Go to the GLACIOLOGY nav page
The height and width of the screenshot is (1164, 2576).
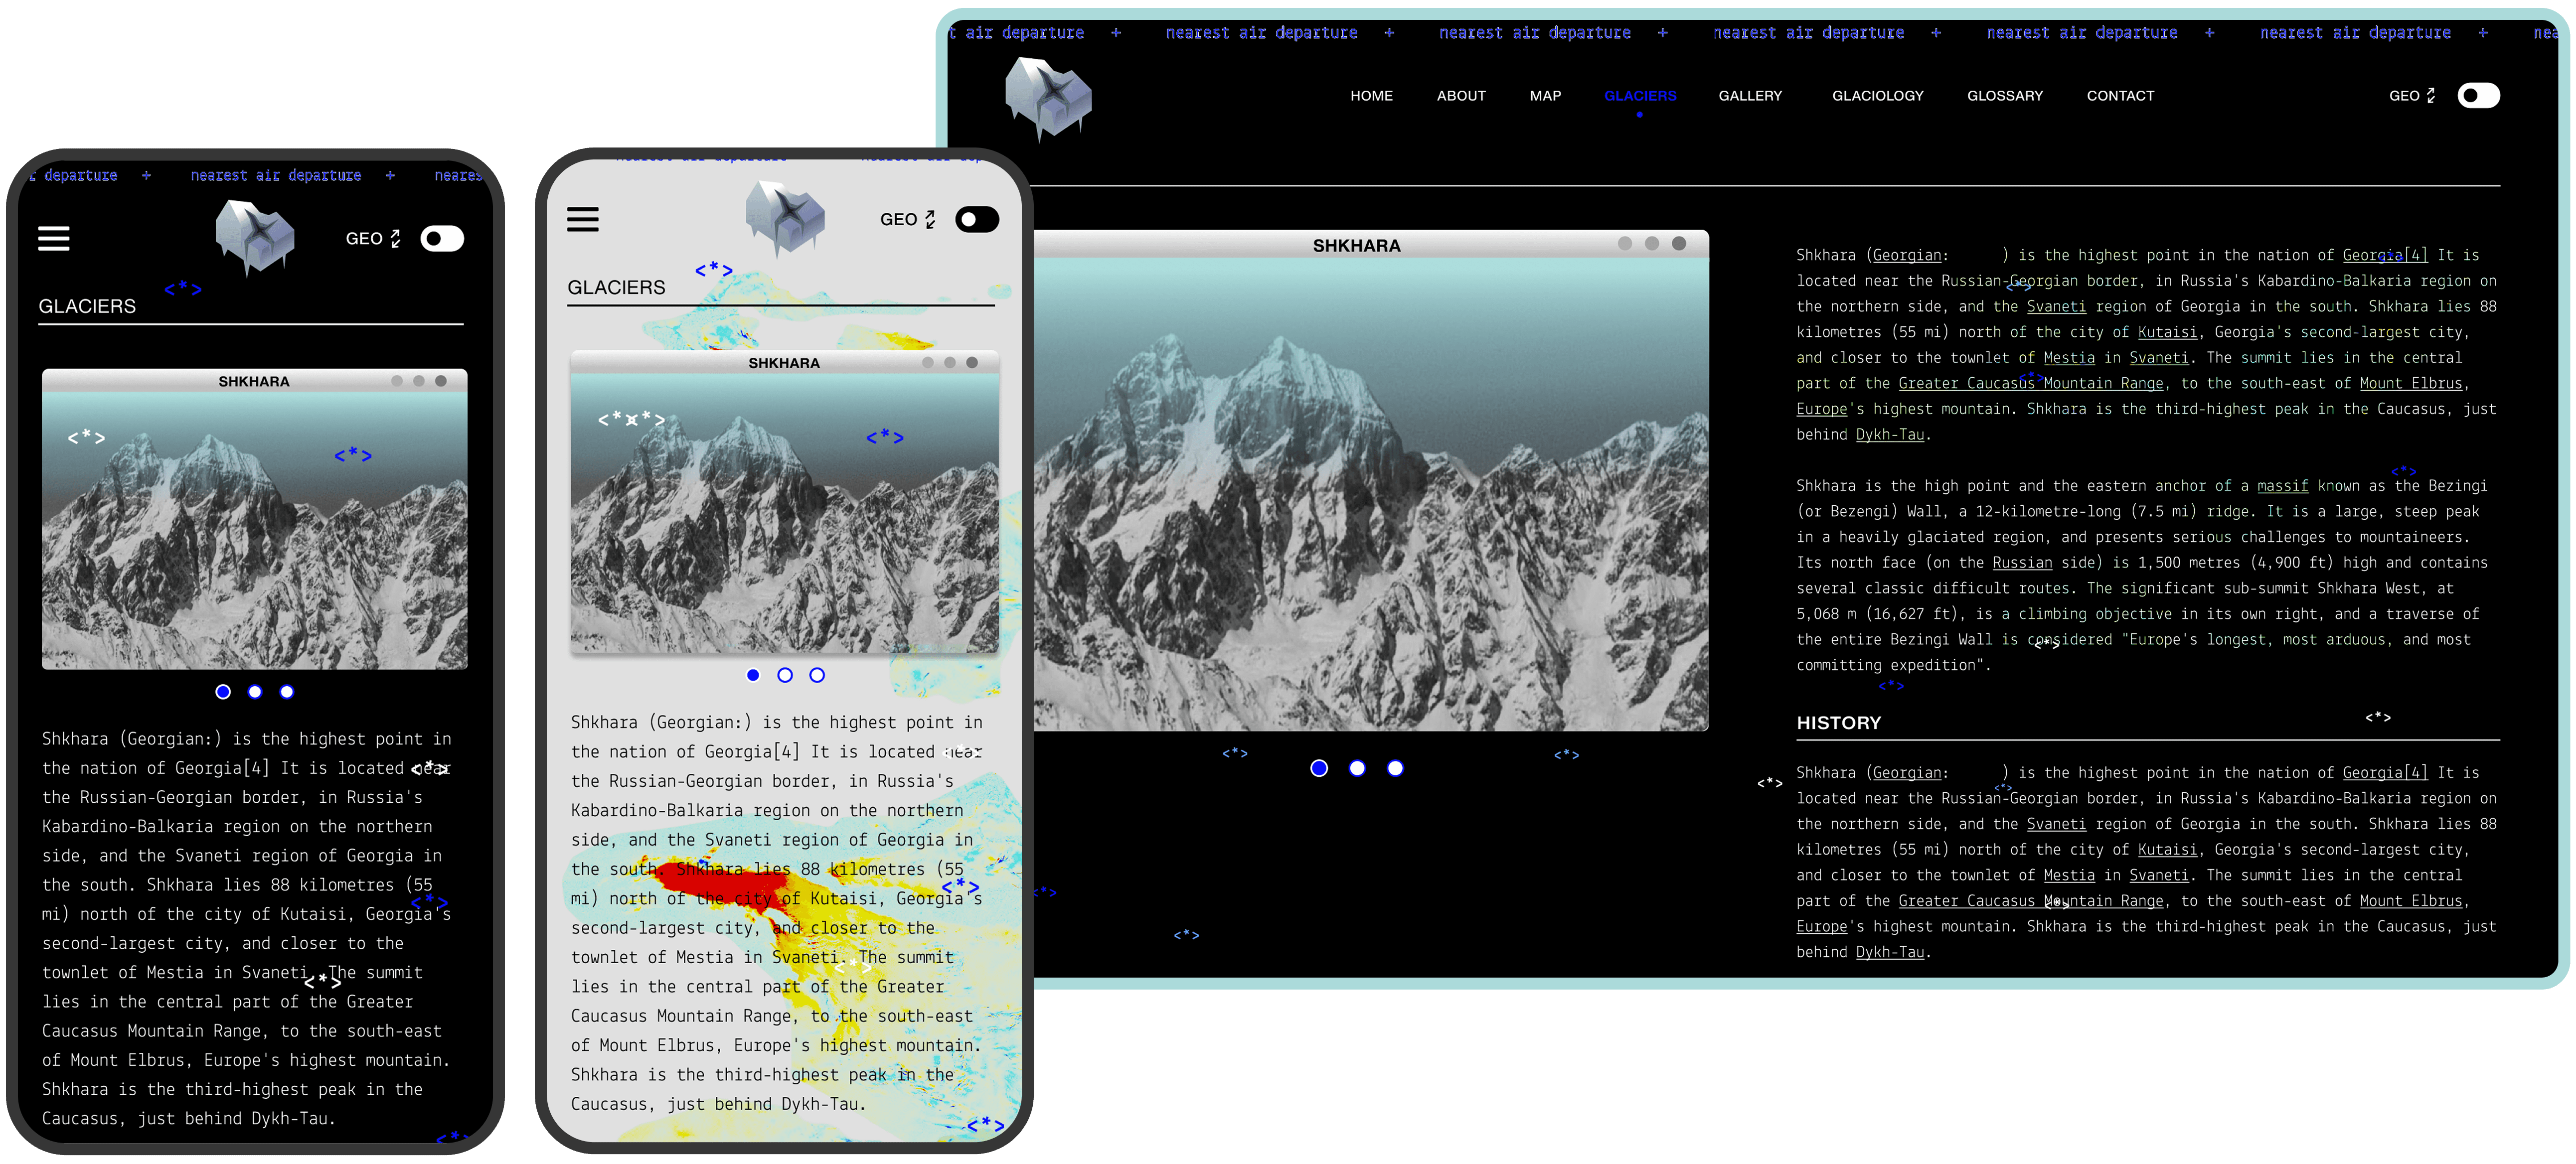[x=1877, y=96]
